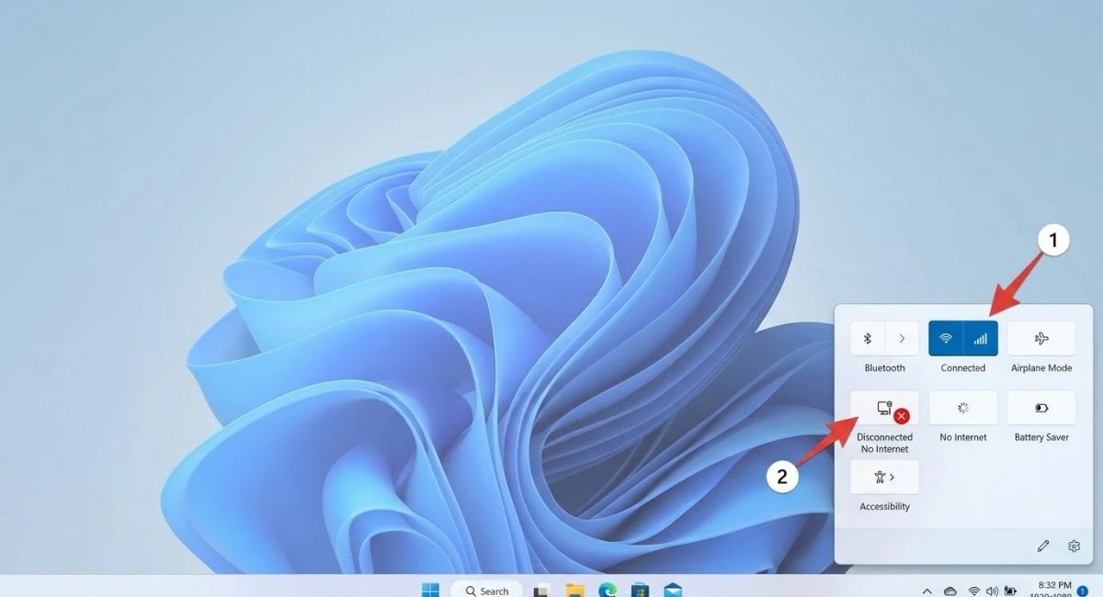The width and height of the screenshot is (1103, 597).
Task: Launch File Explorer from taskbar
Action: click(x=575, y=591)
